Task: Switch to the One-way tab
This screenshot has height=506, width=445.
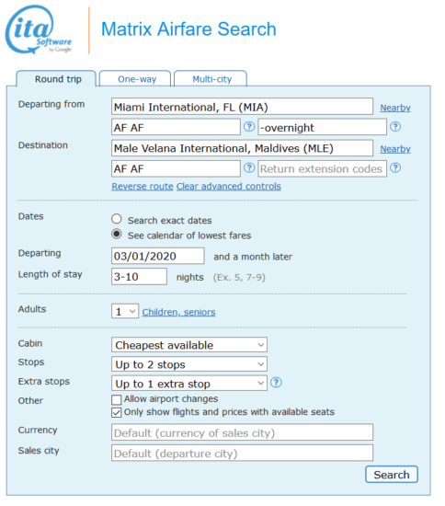Action: [x=135, y=79]
